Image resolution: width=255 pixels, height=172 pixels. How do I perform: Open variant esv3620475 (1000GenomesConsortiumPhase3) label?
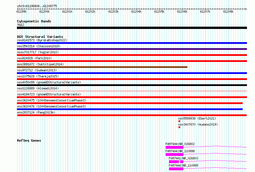[x=52, y=100]
